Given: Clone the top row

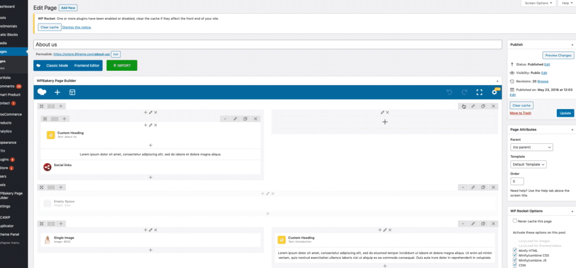Looking at the screenshot, I should click(x=483, y=106).
